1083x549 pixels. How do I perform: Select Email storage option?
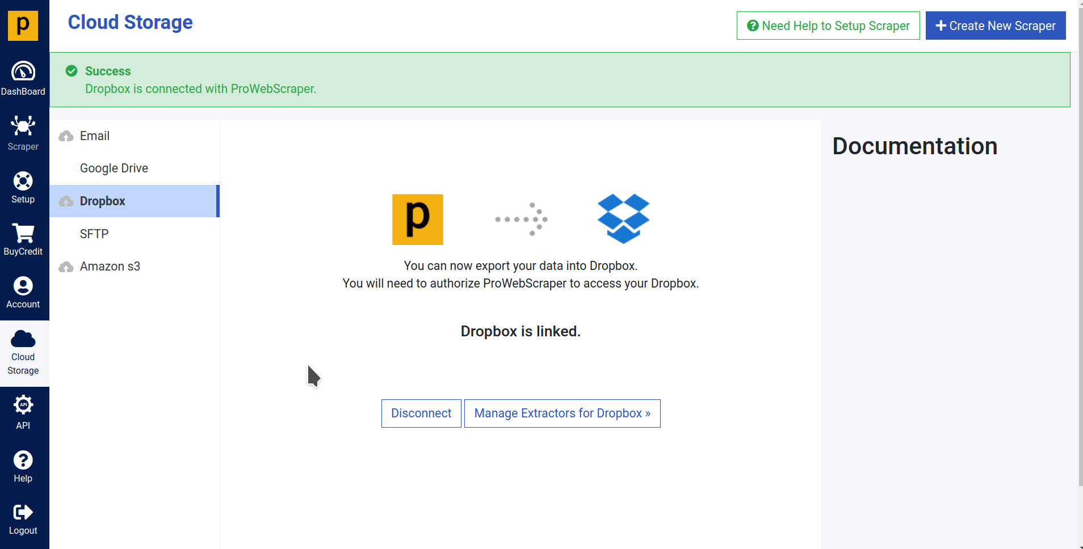[x=135, y=136]
